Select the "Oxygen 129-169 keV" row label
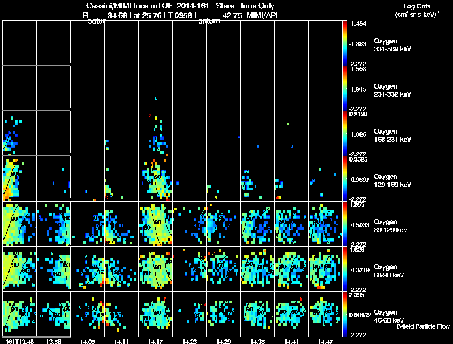453x344 pixels. pyautogui.click(x=392, y=181)
